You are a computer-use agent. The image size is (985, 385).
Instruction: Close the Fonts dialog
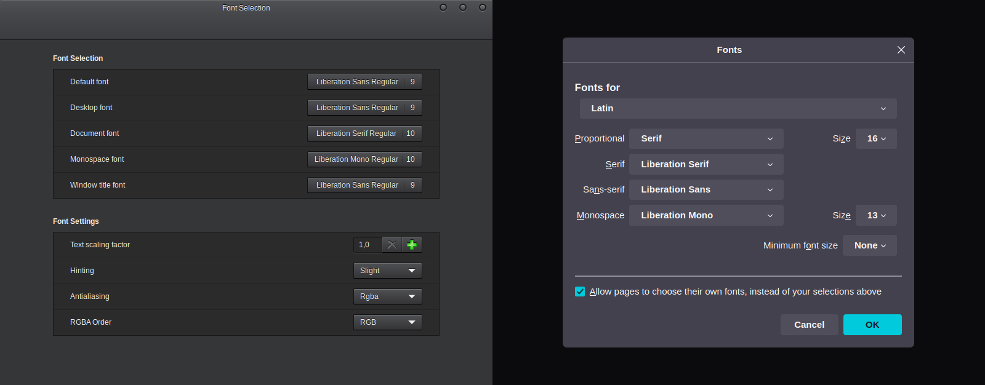click(901, 50)
